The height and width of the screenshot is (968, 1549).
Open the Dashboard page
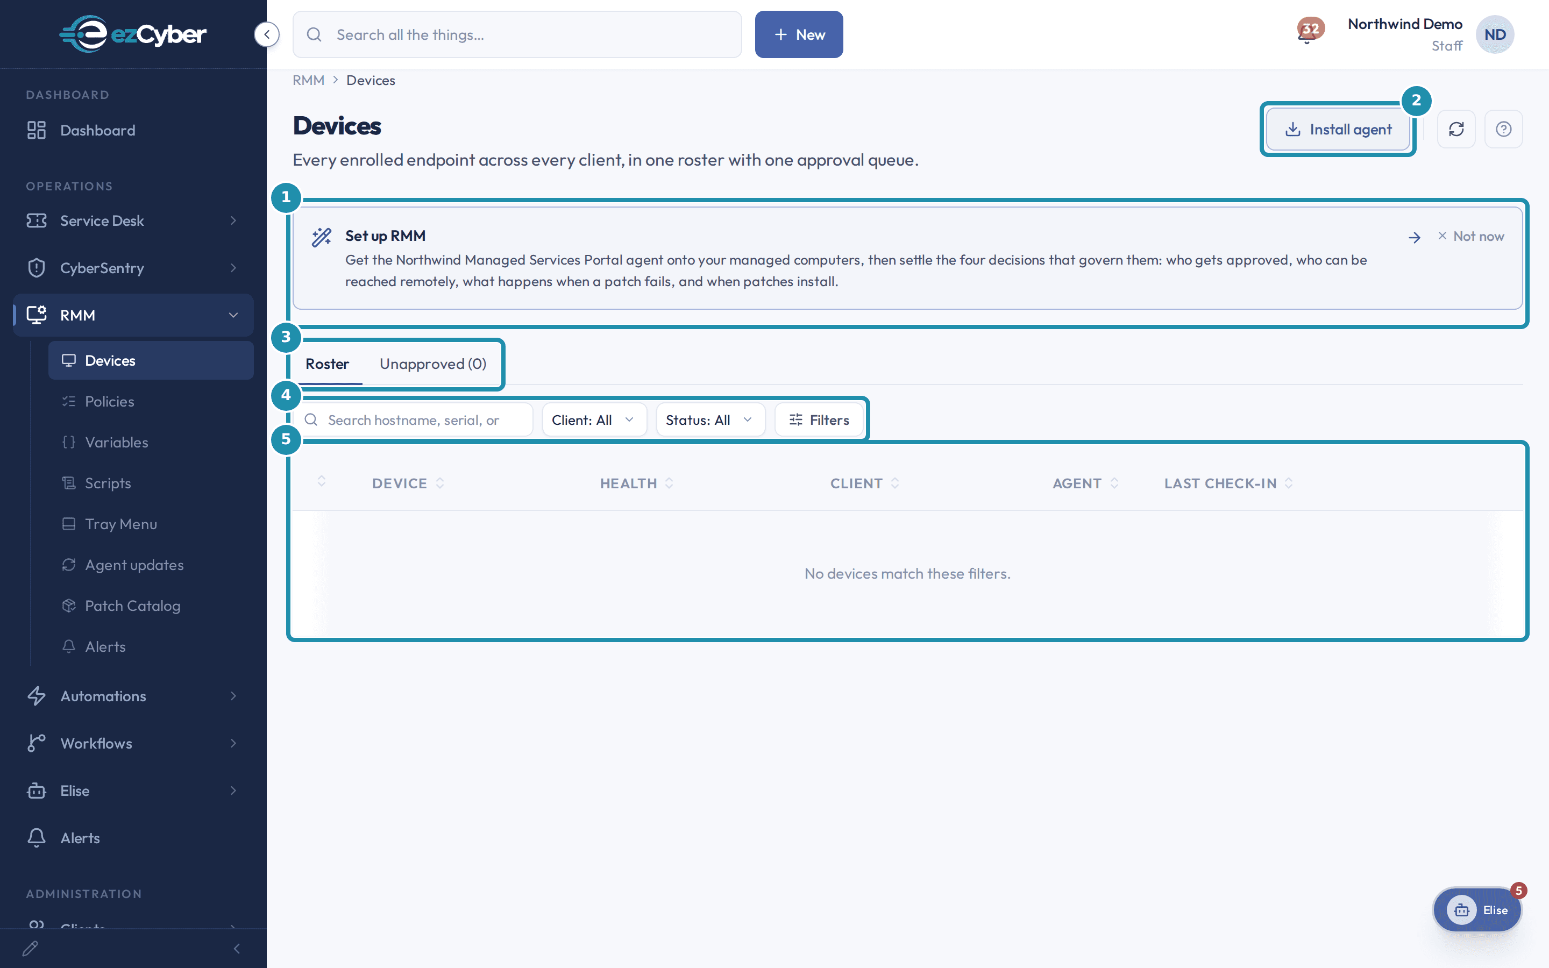(133, 130)
